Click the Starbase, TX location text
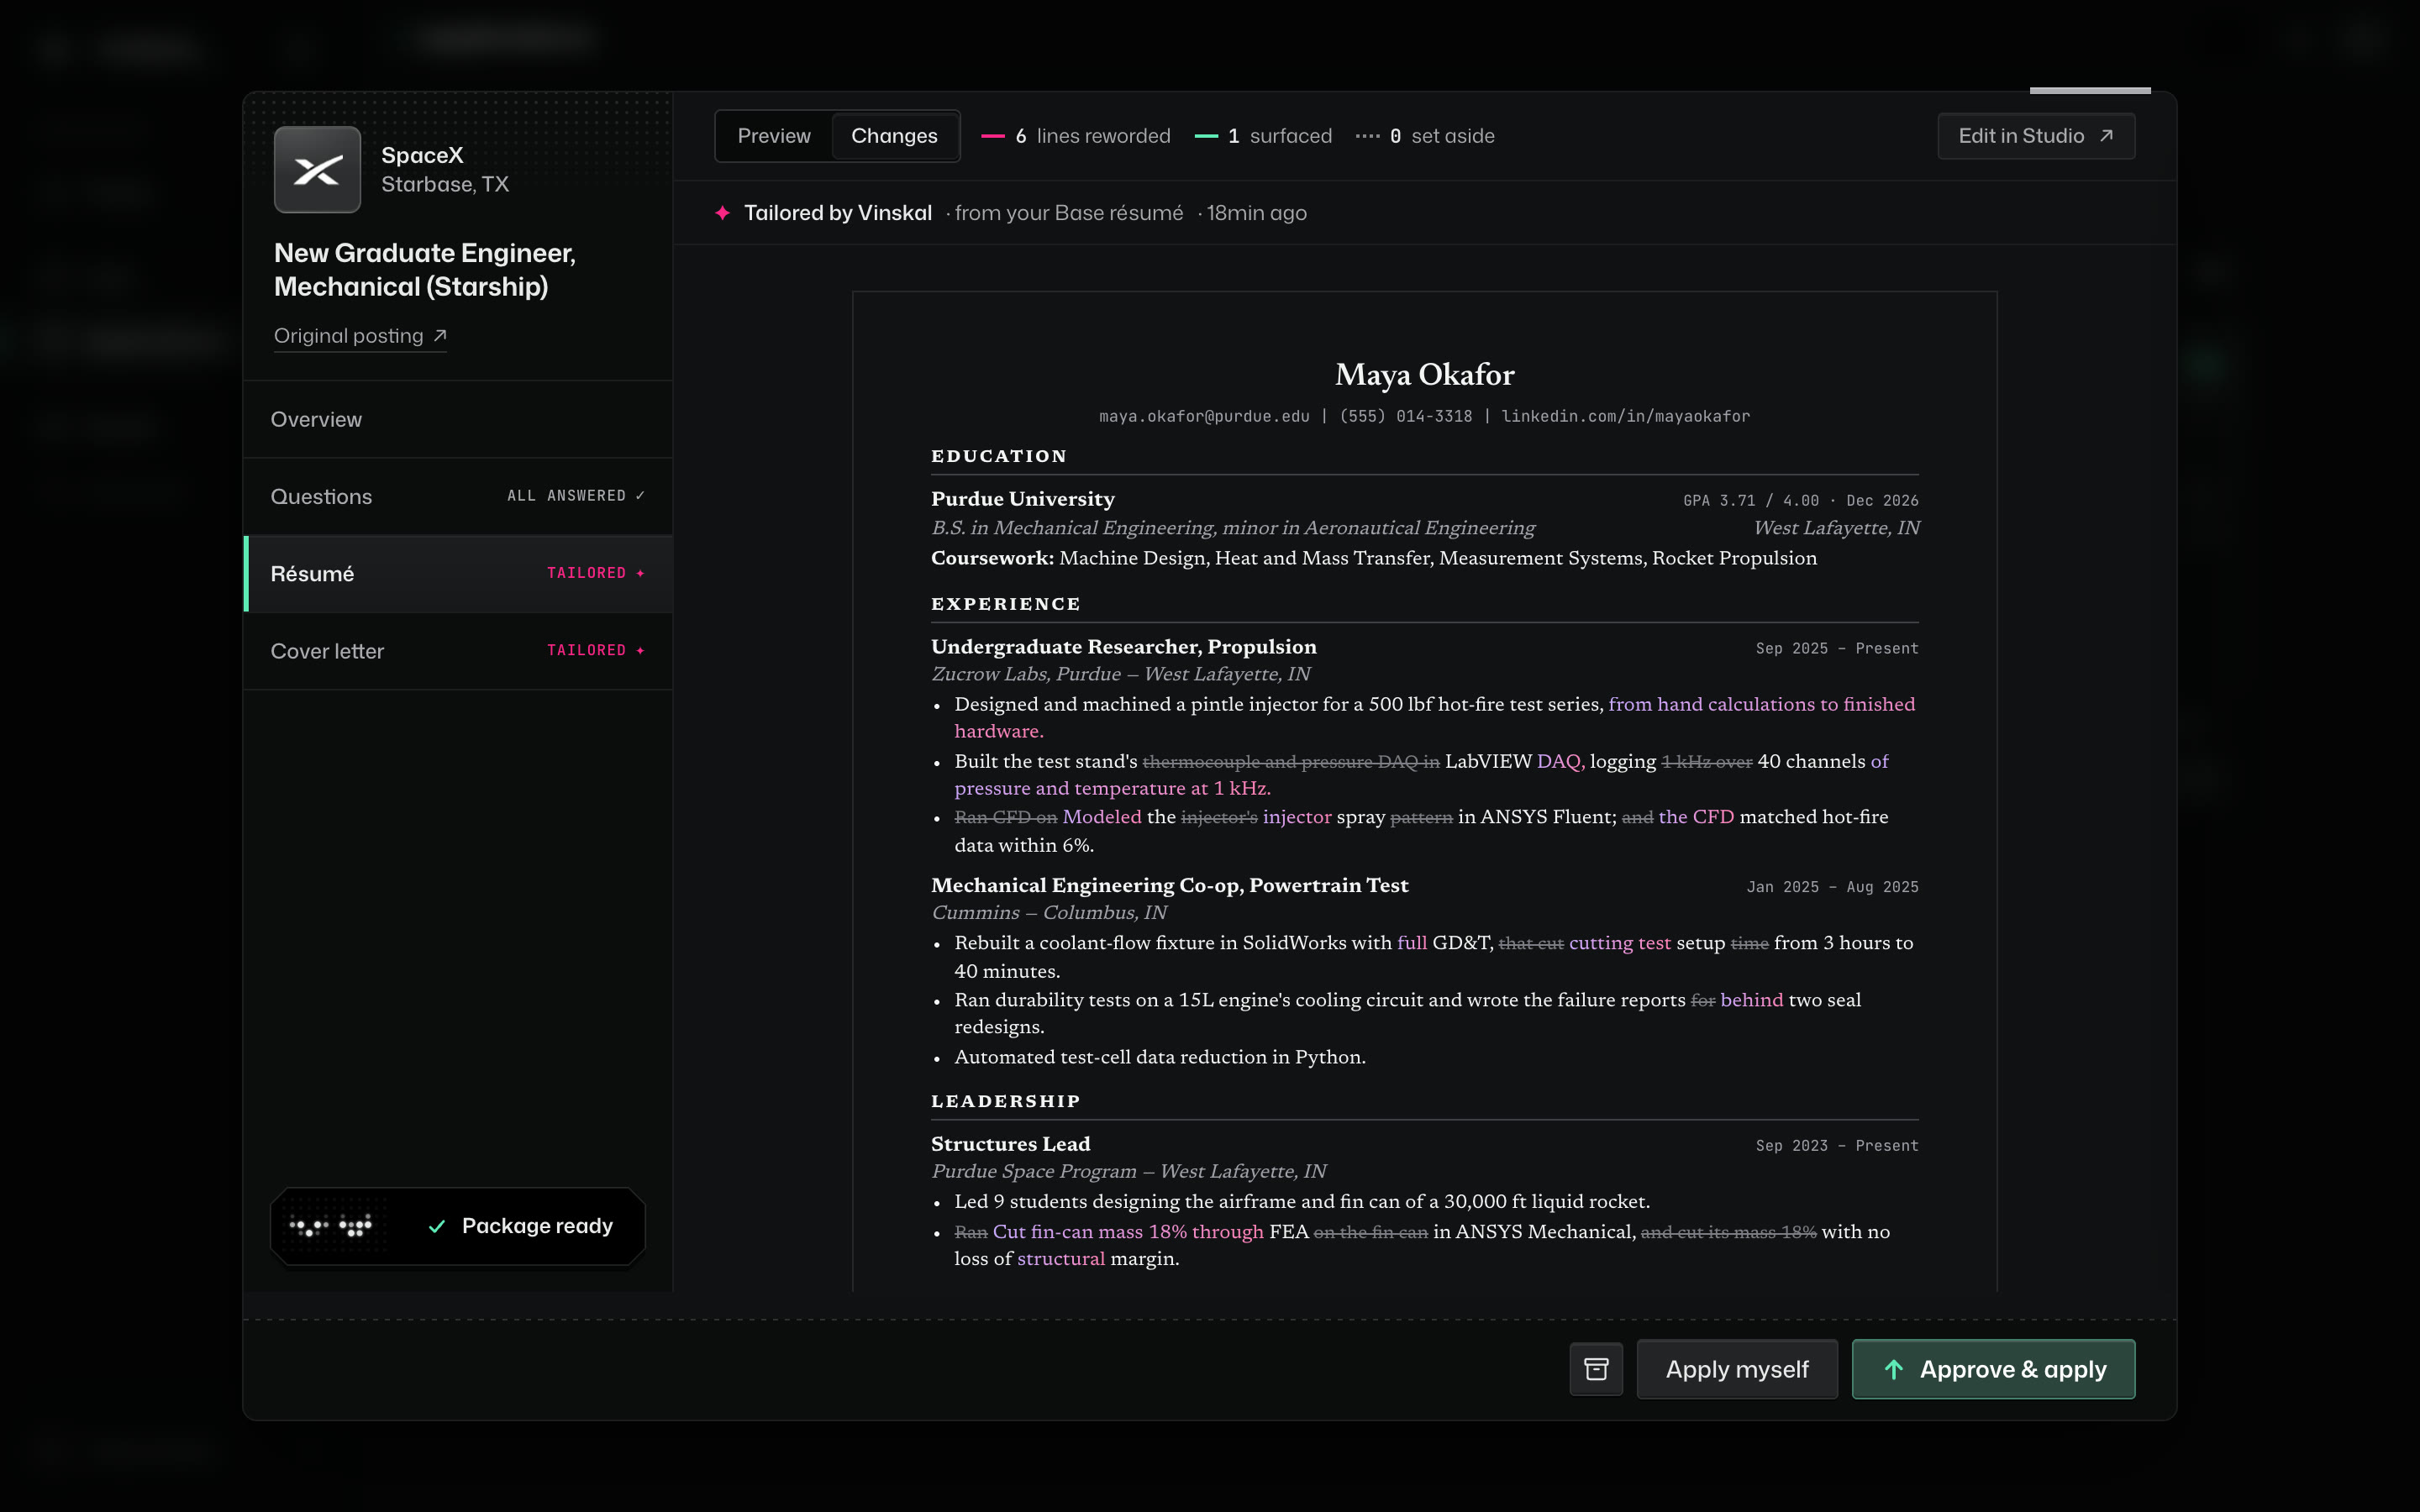Image resolution: width=2420 pixels, height=1512 pixels. (x=445, y=185)
